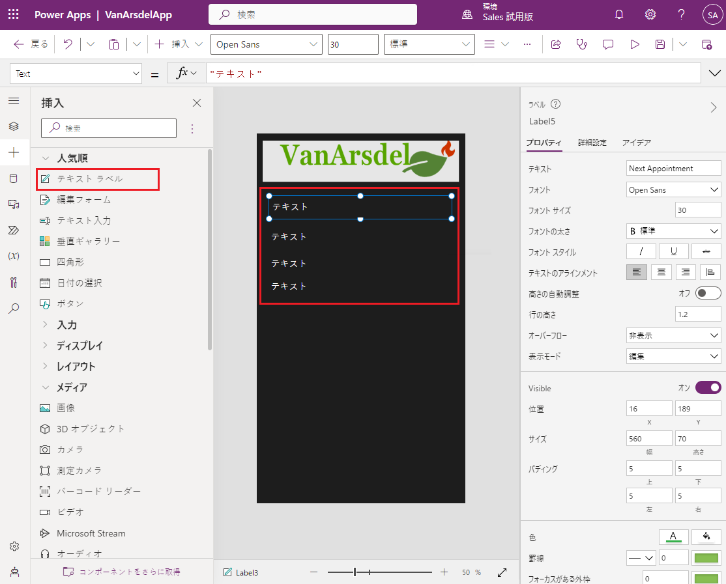This screenshot has width=726, height=584.
Task: Open font color picker
Action: coord(673,537)
